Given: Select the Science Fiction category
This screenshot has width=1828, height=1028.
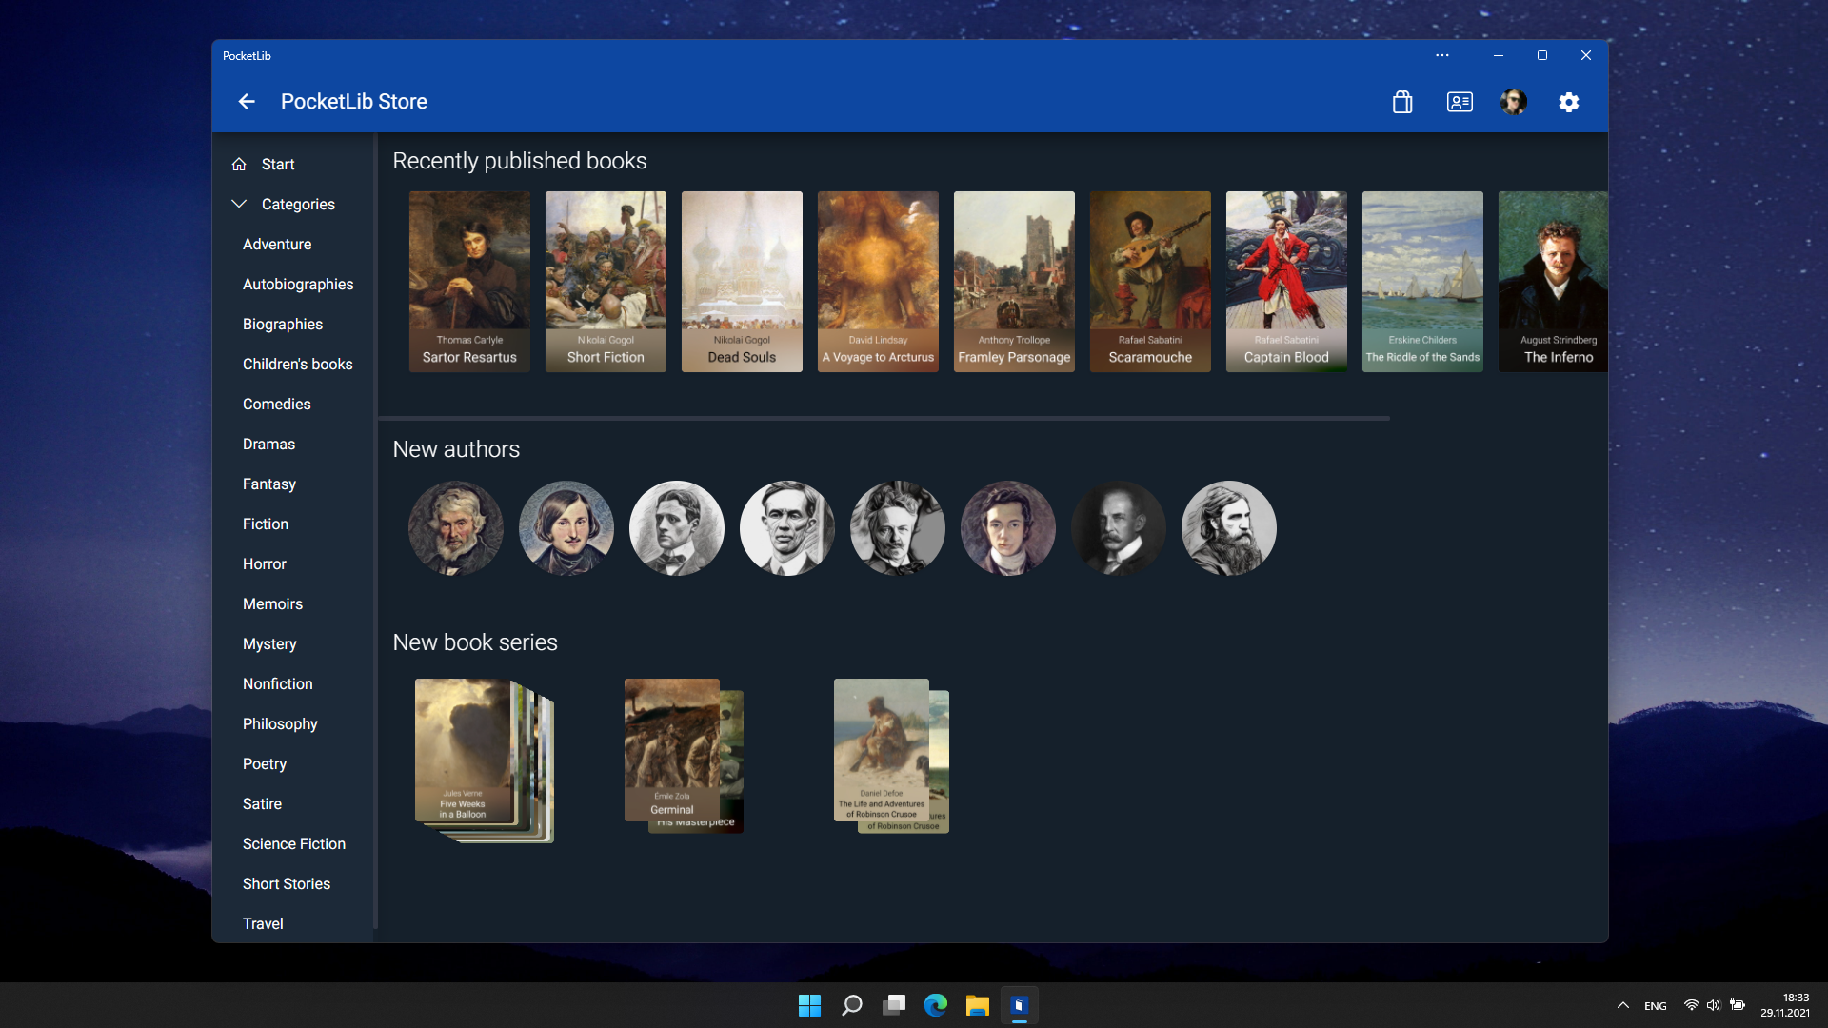Looking at the screenshot, I should point(293,843).
